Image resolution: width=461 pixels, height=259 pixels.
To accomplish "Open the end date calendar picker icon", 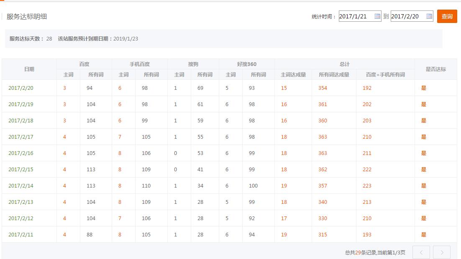I will [x=429, y=16].
